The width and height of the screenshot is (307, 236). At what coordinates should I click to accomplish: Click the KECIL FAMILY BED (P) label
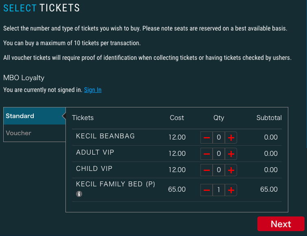(x=115, y=184)
